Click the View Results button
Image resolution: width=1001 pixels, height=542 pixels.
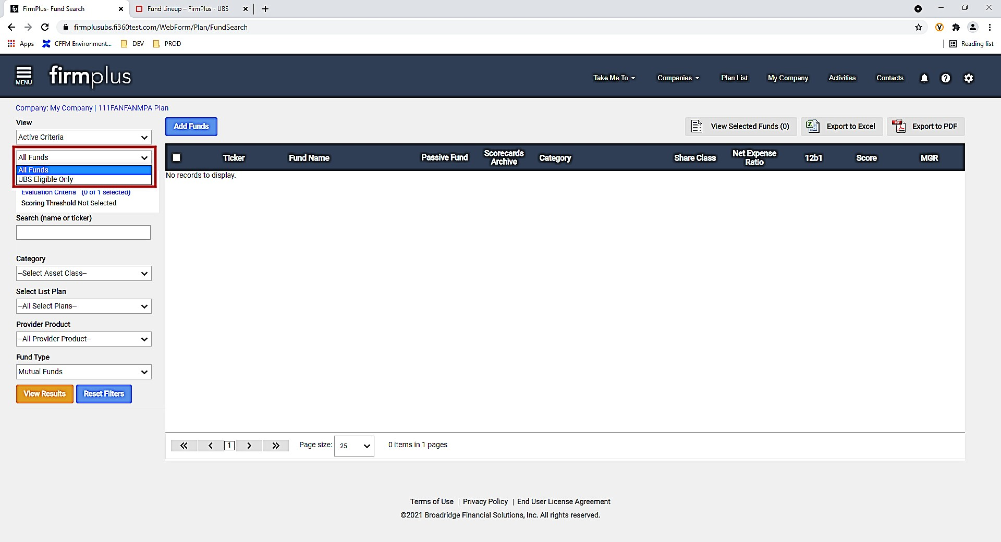pyautogui.click(x=44, y=394)
